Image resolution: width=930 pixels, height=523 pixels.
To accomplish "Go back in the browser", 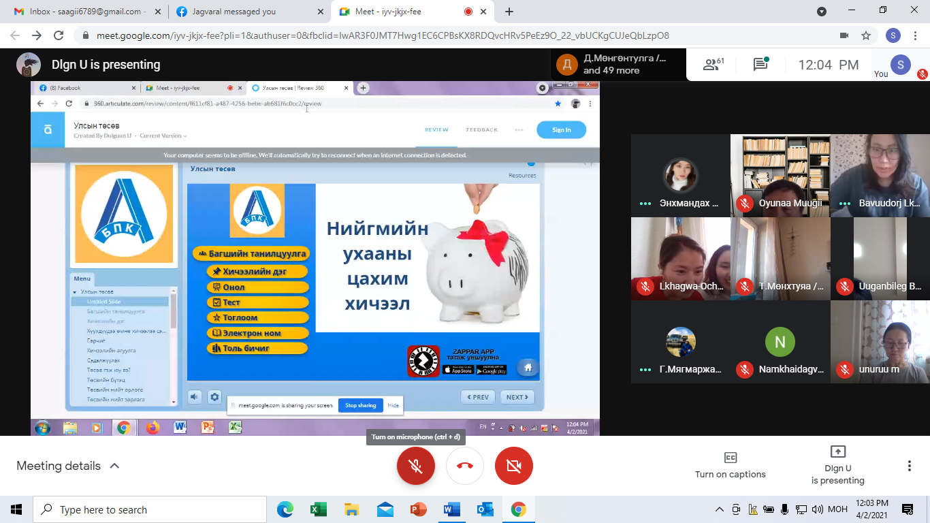I will click(15, 35).
